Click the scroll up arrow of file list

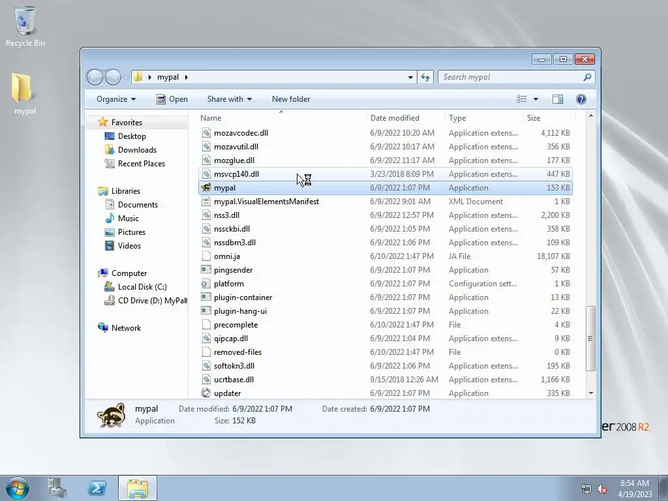[590, 116]
